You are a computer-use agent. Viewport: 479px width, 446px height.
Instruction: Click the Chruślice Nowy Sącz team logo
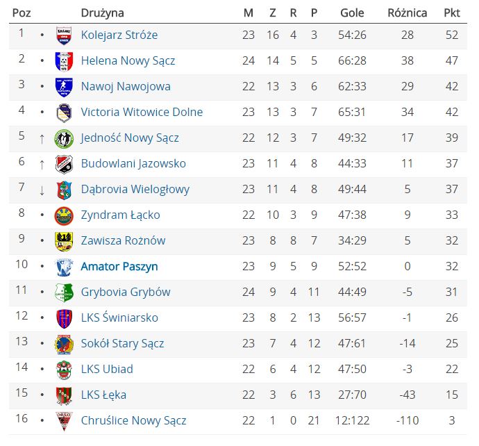[x=64, y=421]
